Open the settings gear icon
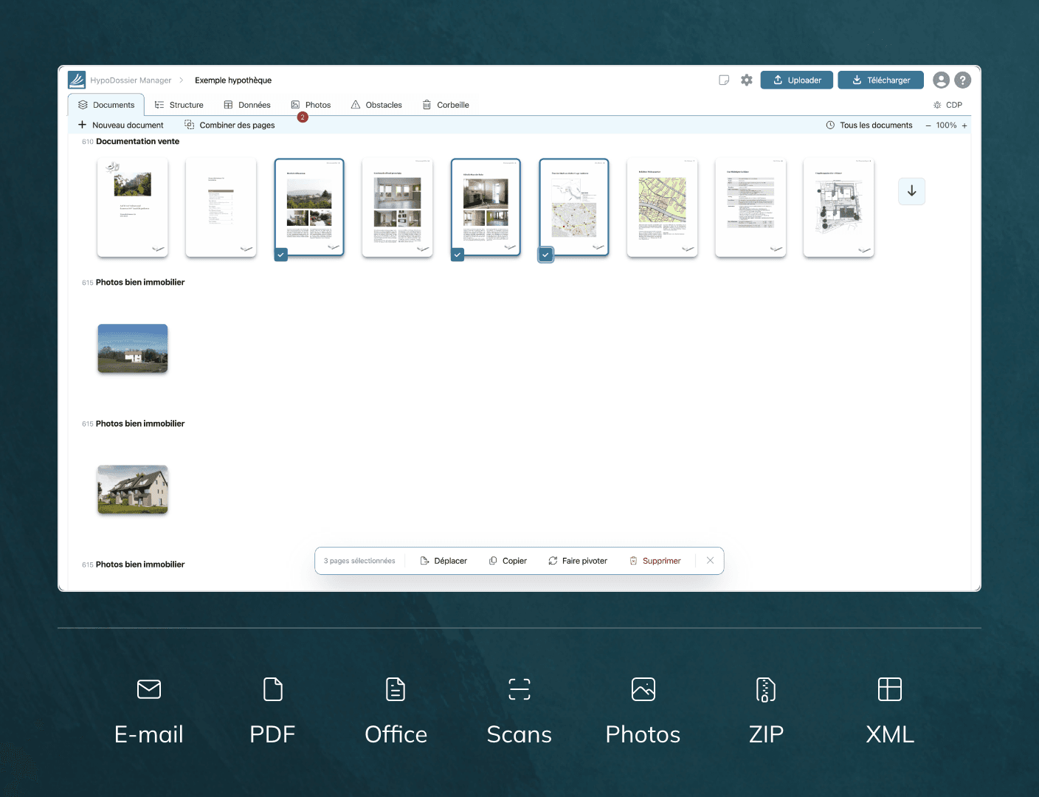 pyautogui.click(x=747, y=80)
